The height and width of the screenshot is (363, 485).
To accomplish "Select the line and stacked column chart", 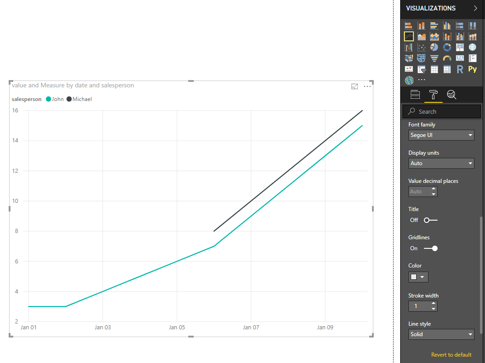I will tap(447, 36).
